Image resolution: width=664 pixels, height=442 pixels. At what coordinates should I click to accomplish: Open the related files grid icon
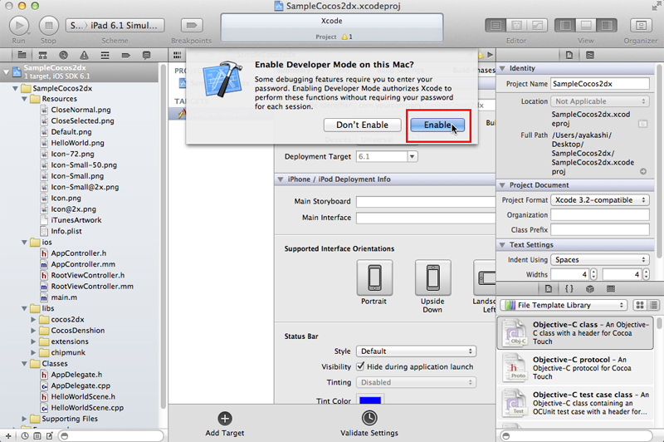point(177,55)
